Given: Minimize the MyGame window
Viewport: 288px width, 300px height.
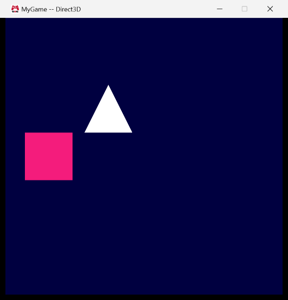Looking at the screenshot, I should [220, 9].
